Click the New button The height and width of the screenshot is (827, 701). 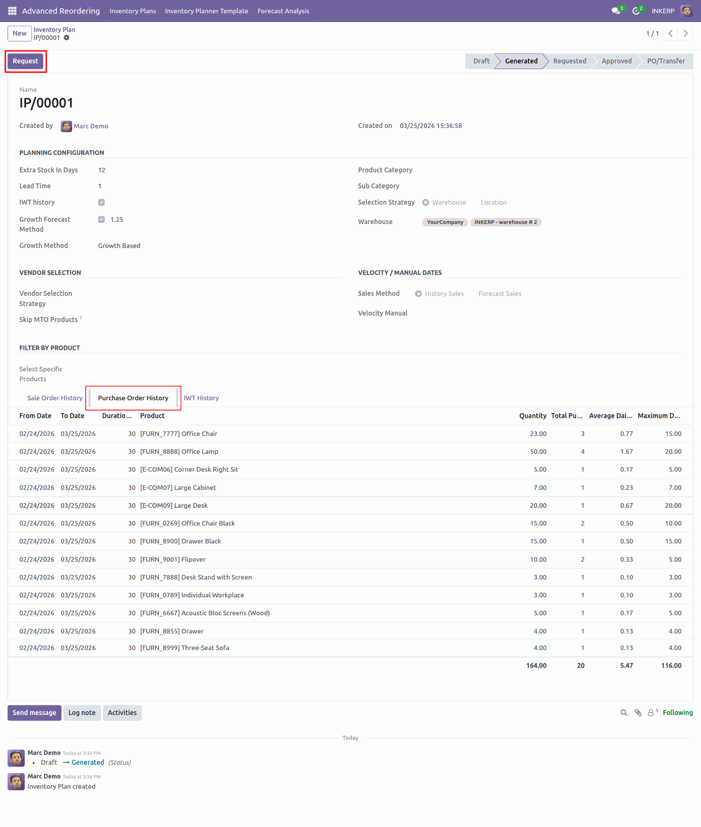19,33
